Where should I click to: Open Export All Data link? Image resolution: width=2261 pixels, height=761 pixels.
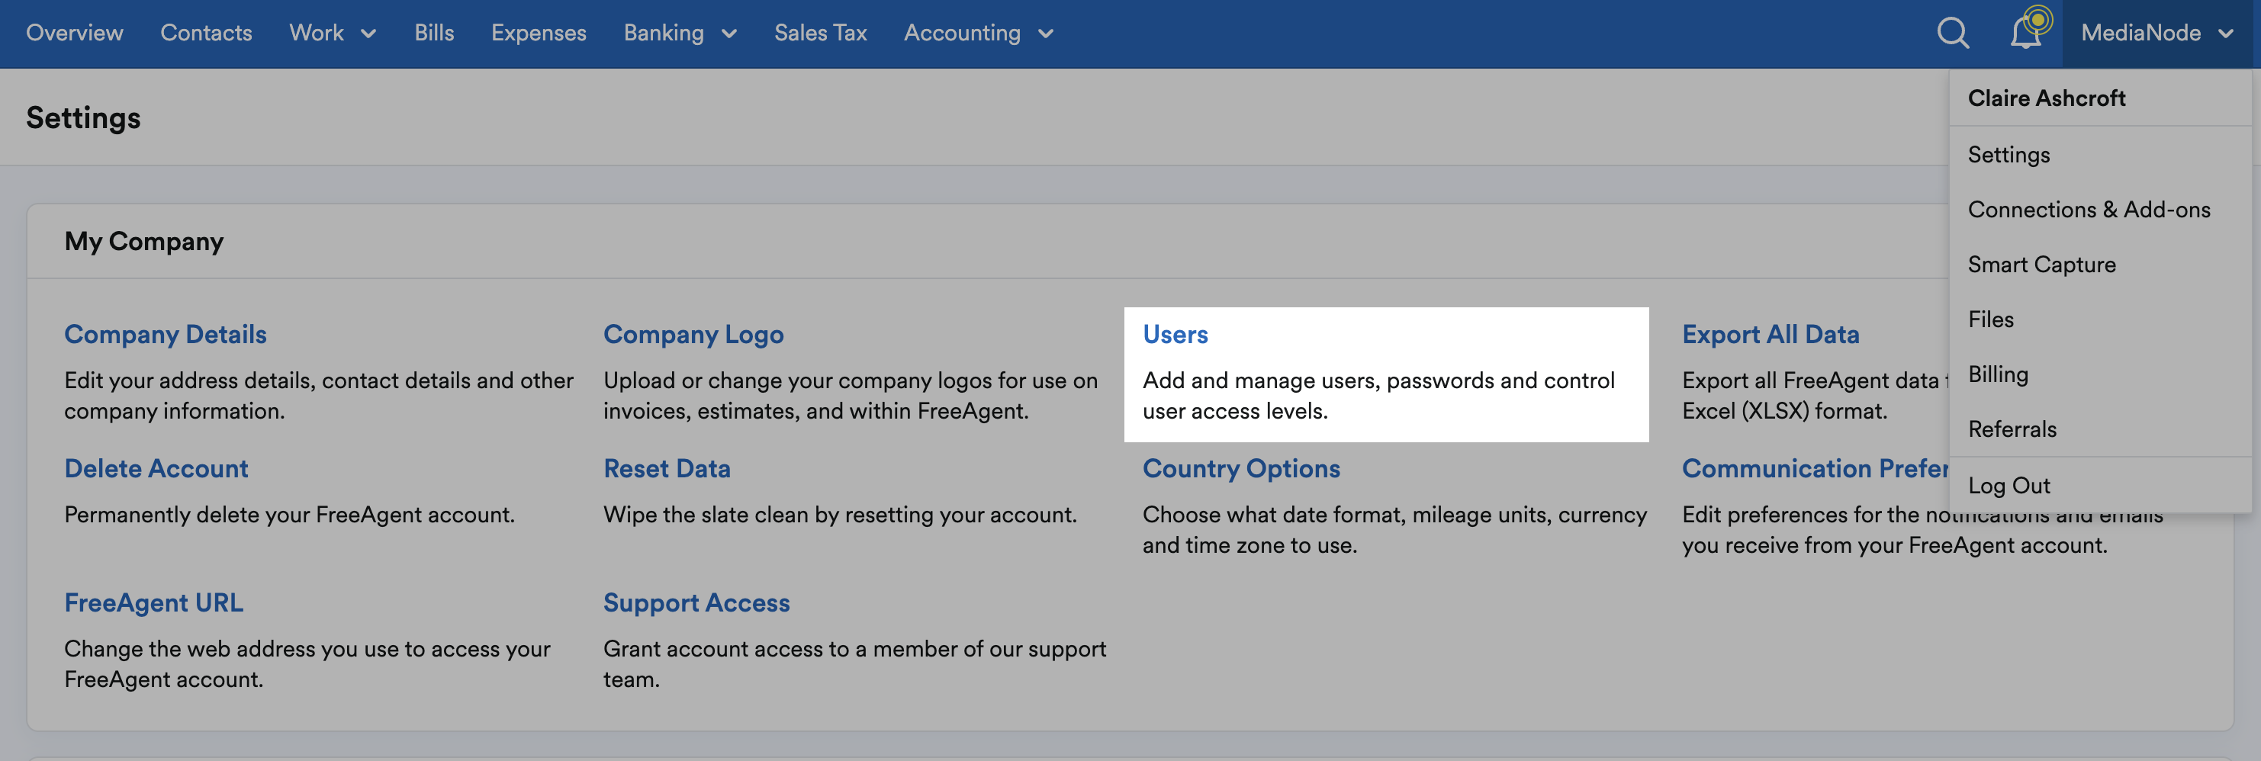tap(1771, 335)
